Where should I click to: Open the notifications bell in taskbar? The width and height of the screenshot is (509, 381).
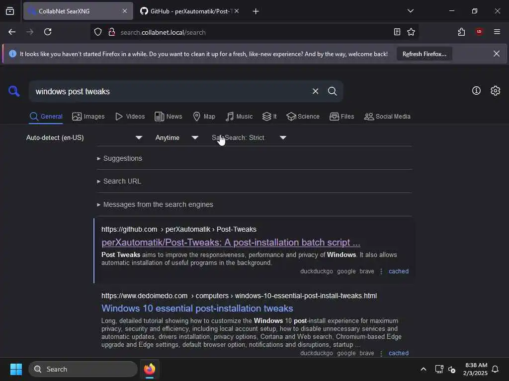(x=495, y=369)
